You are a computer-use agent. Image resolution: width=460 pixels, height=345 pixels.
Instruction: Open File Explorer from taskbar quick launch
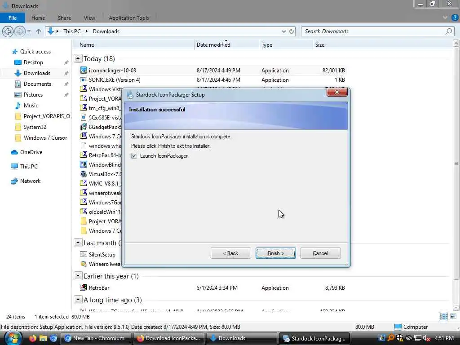click(x=43, y=338)
